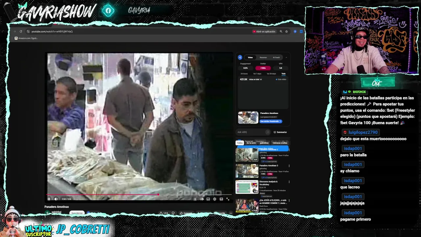This screenshot has width=421, height=237.
Task: Open site info icon beside the URL
Action: 28,31
